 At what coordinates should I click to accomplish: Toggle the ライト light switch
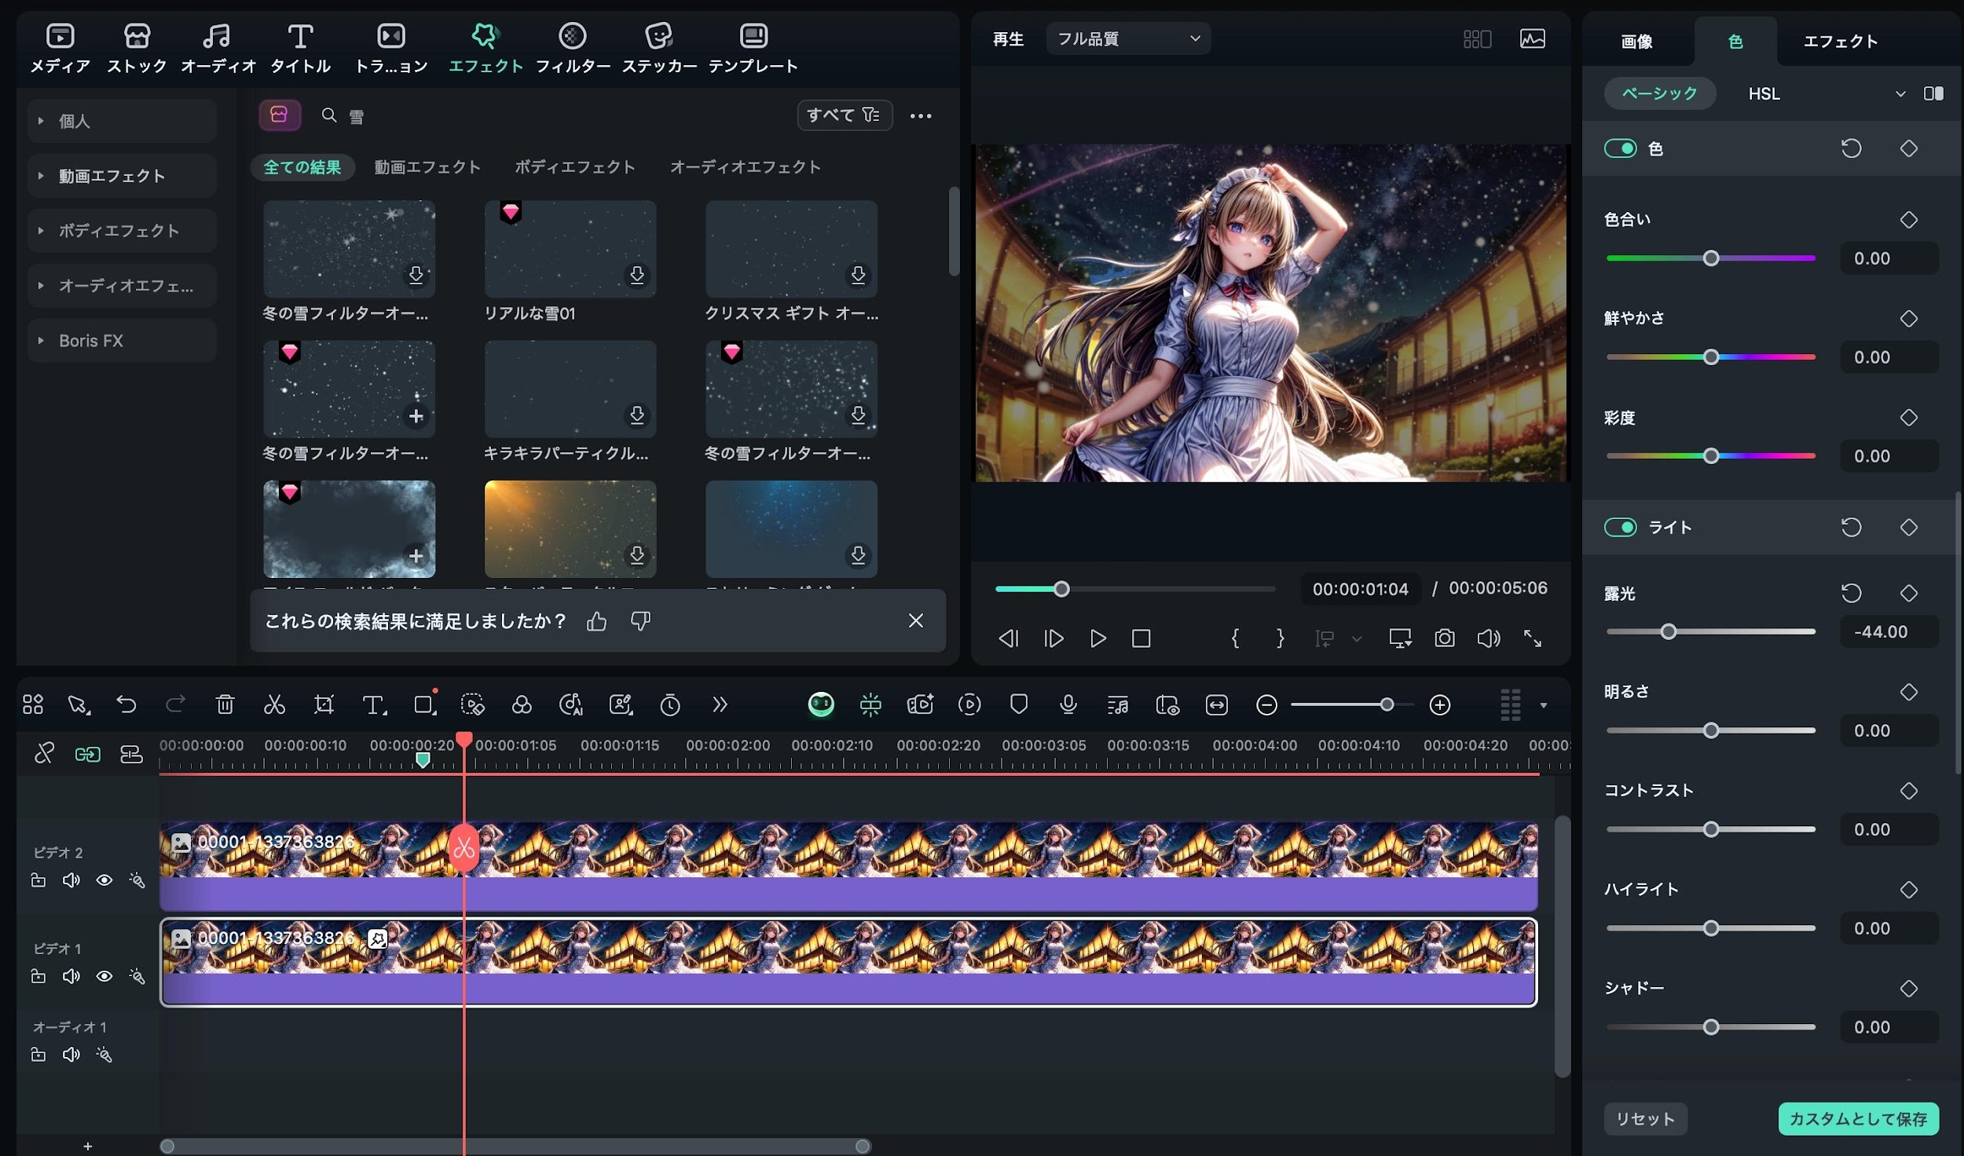click(1620, 527)
